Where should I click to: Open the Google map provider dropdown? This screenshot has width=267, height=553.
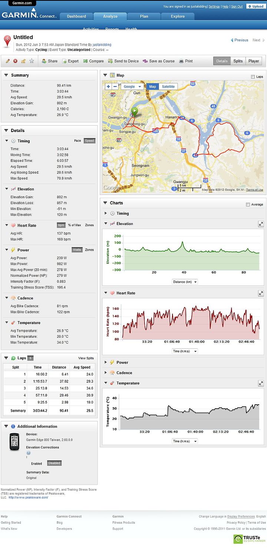point(132,87)
